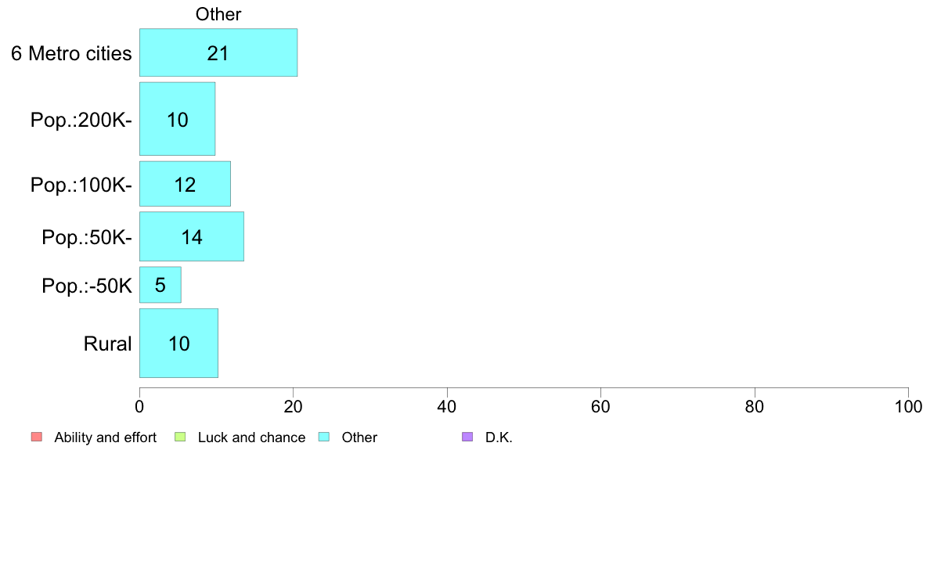Click the Other chart title
930x576 pixels.
[218, 14]
